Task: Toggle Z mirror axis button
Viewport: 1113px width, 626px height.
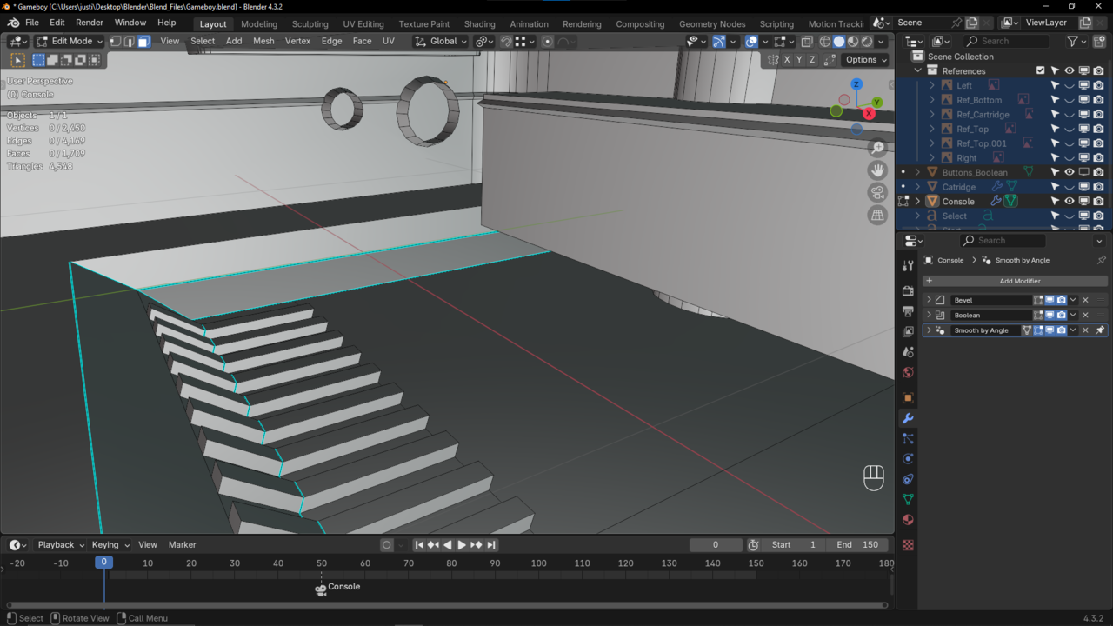Action: tap(812, 60)
